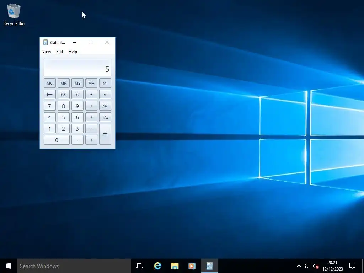Click the M+ memory add key
The width and height of the screenshot is (364, 273).
point(91,83)
